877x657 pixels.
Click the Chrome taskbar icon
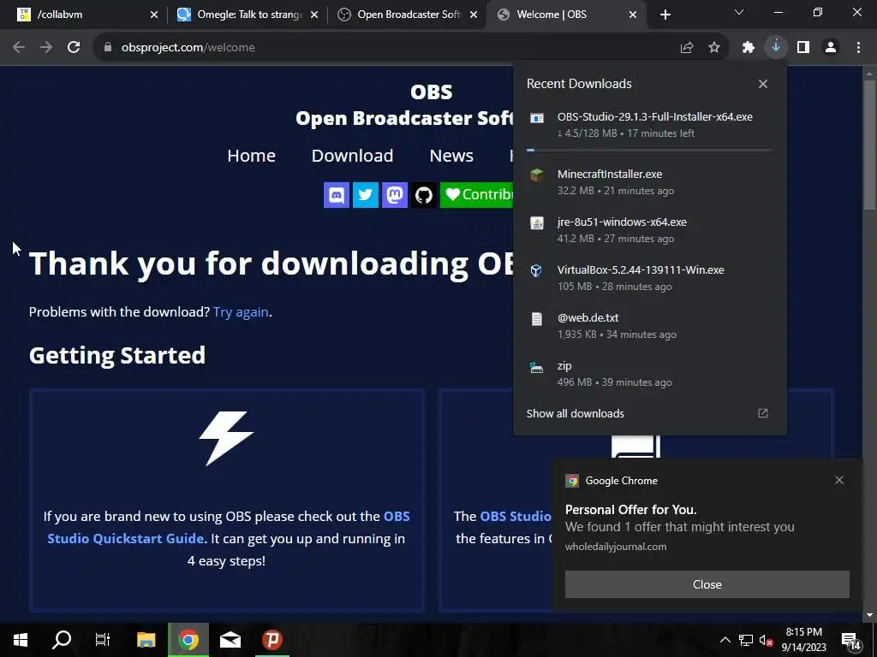pos(188,640)
